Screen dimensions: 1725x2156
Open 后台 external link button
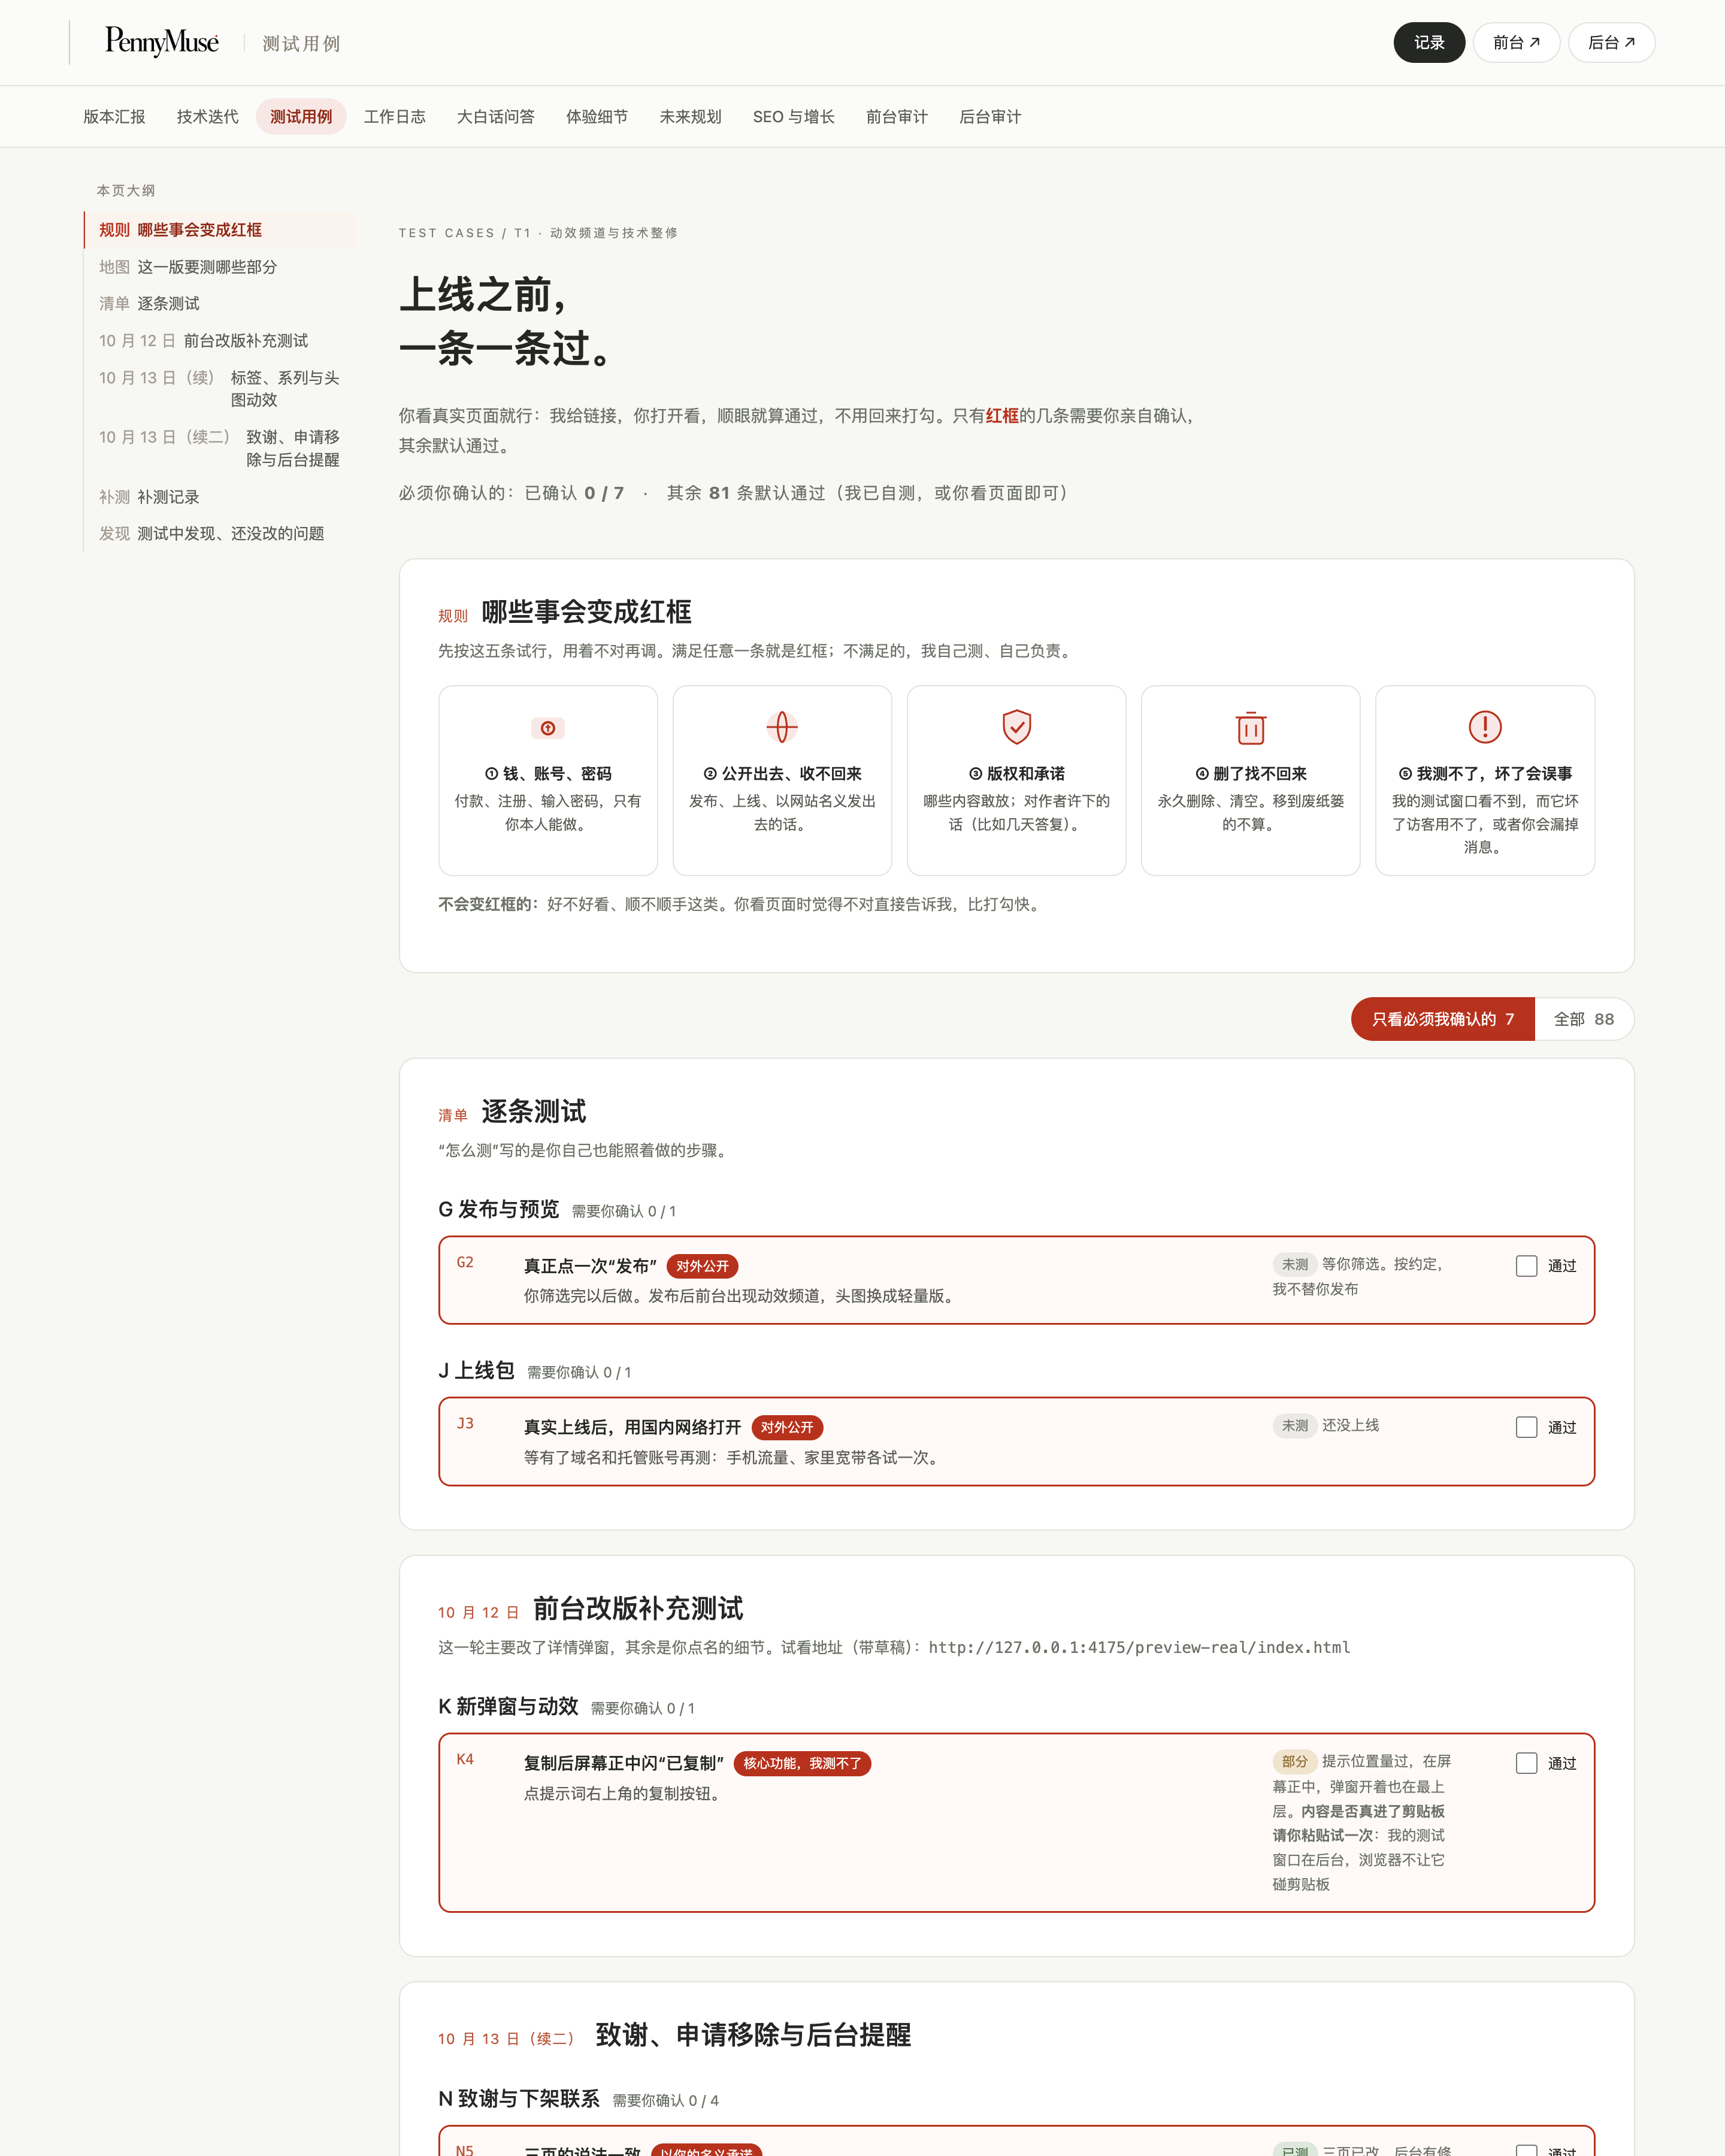coord(1611,43)
